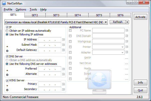Expand the Refresh button's dropdown arrow
The image size is (151, 101).
pyautogui.click(x=127, y=22)
